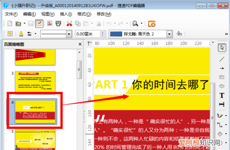The width and height of the screenshot is (230, 150).
Task: Expand the Zoom options dropdown arrow
Action: [141, 23]
